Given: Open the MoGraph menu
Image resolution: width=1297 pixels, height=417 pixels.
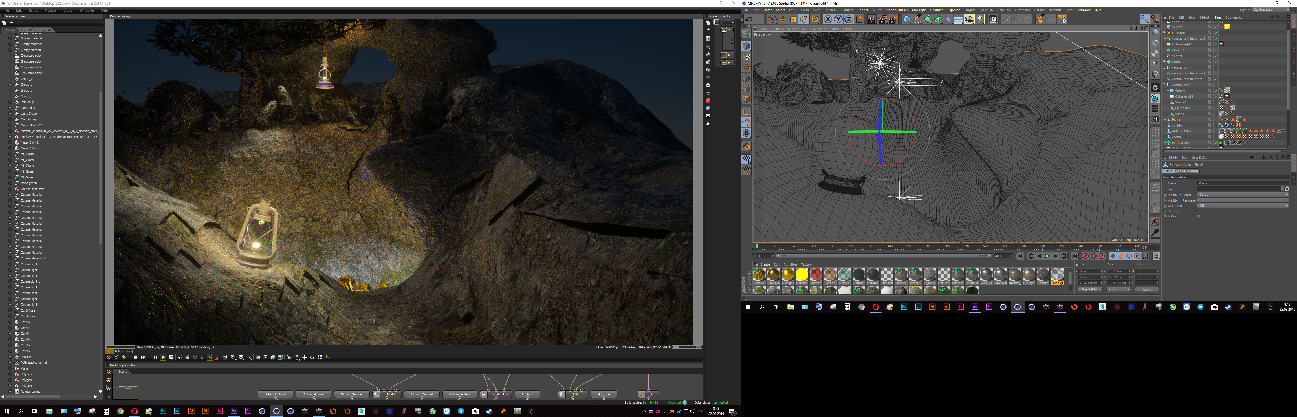Looking at the screenshot, I should pos(918,10).
